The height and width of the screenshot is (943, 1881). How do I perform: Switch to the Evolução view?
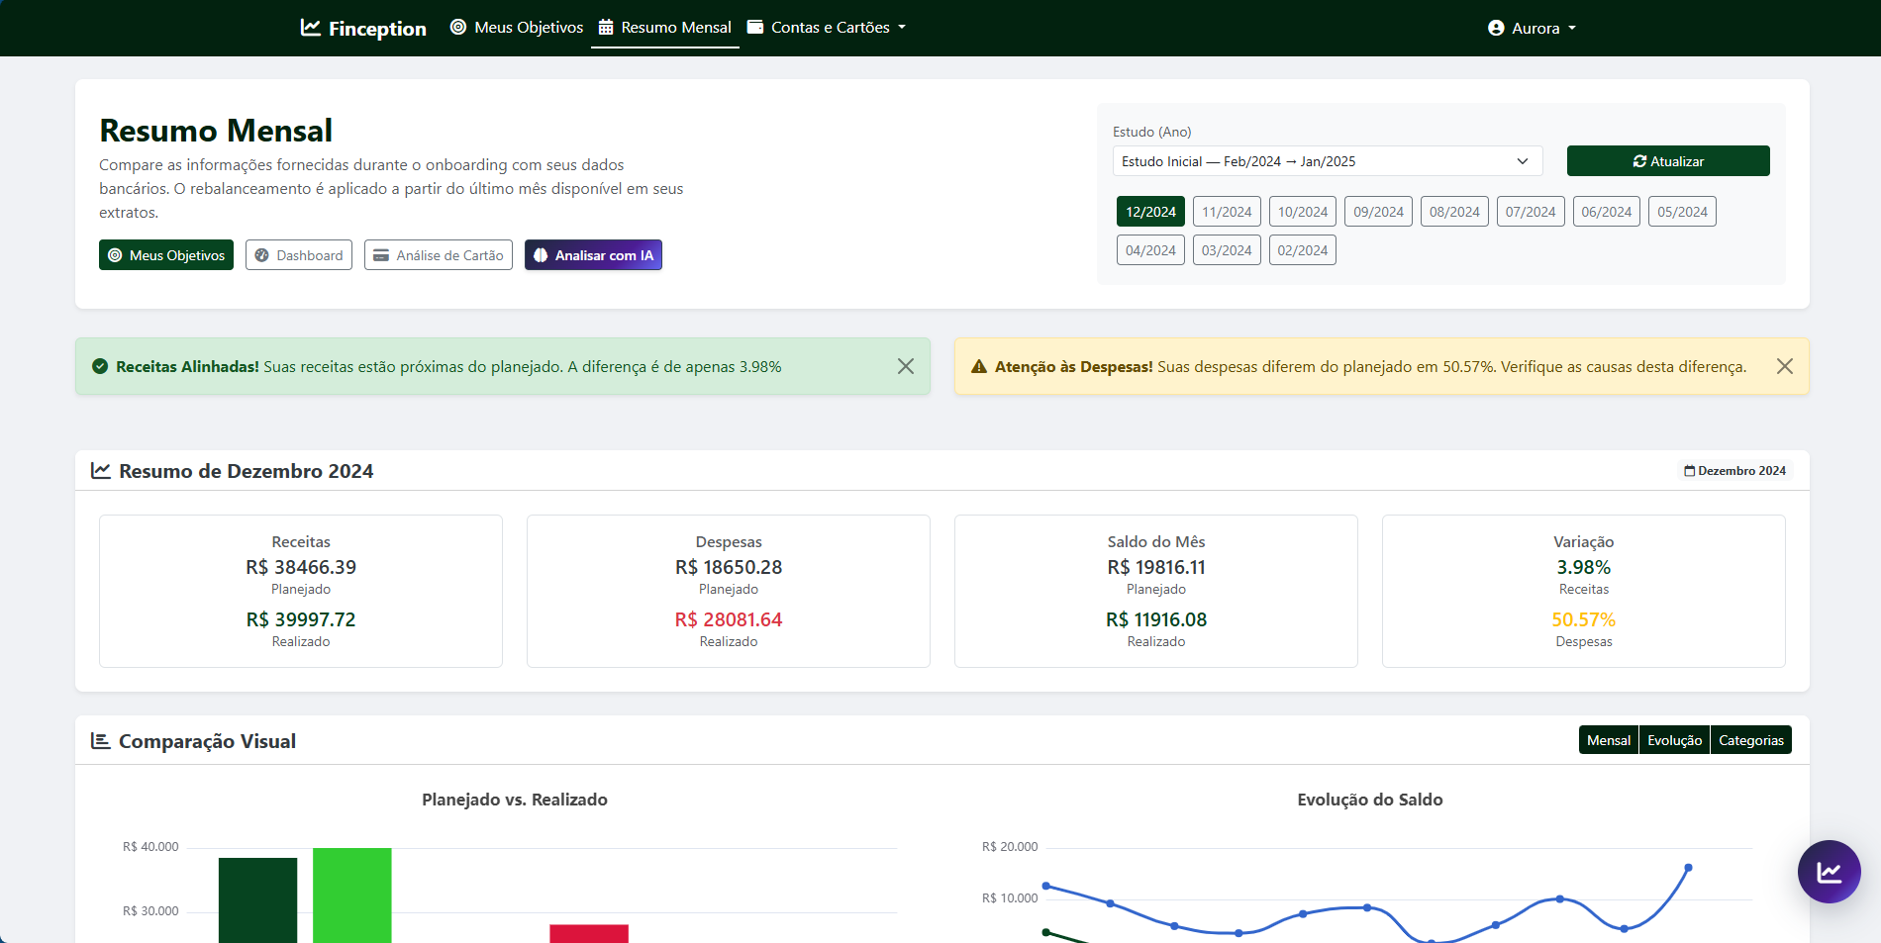point(1673,739)
